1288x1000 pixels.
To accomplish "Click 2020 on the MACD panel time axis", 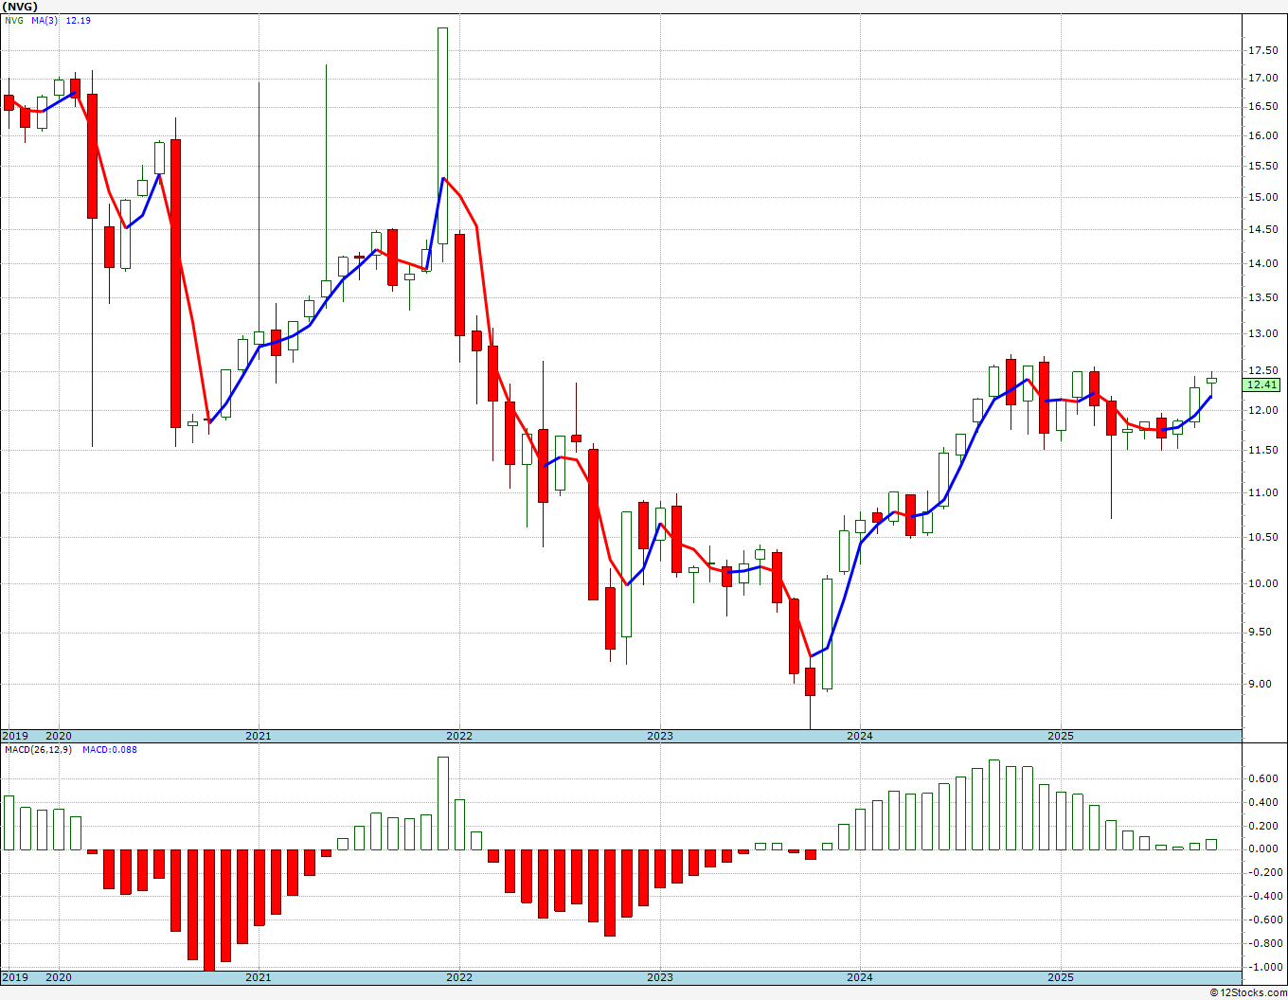I will (59, 977).
